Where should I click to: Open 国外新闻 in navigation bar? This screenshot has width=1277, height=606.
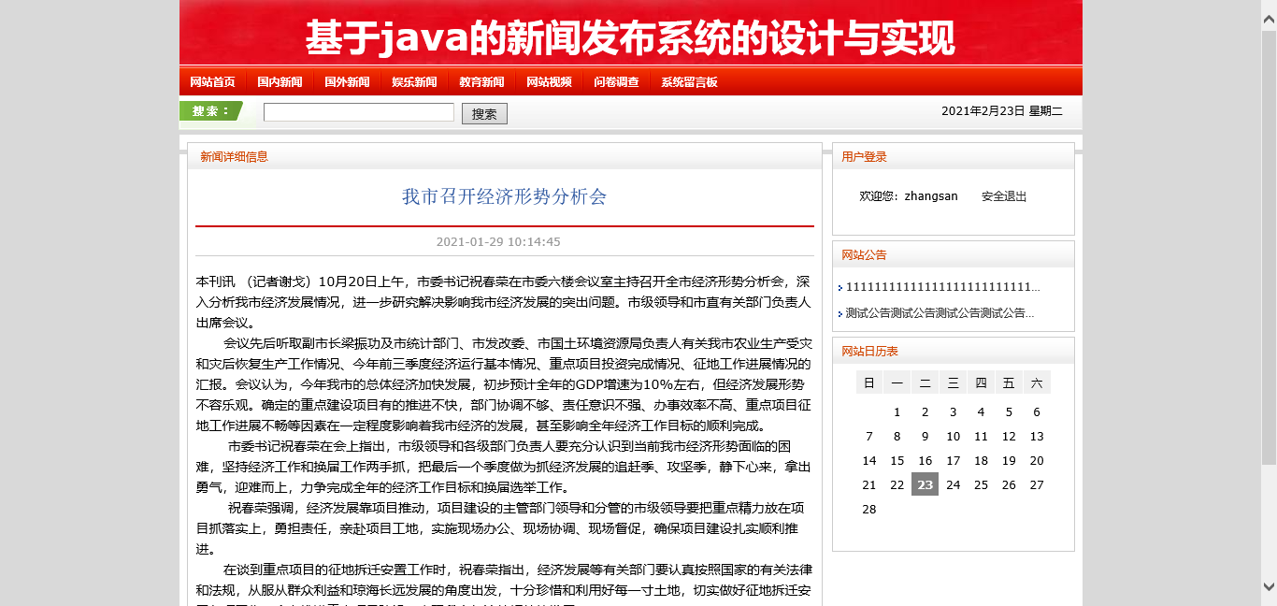347,82
